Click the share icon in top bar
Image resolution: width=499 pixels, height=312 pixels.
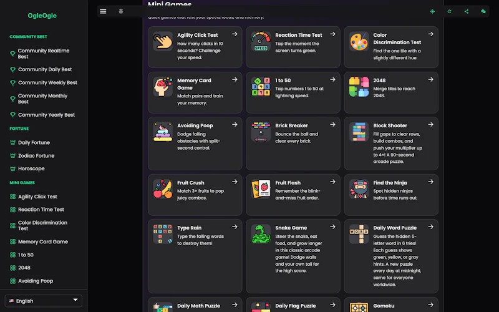(466, 11)
